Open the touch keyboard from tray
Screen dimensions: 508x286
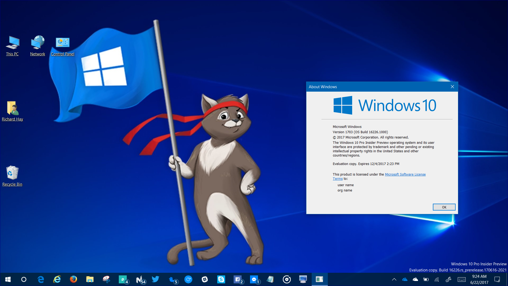click(462, 279)
